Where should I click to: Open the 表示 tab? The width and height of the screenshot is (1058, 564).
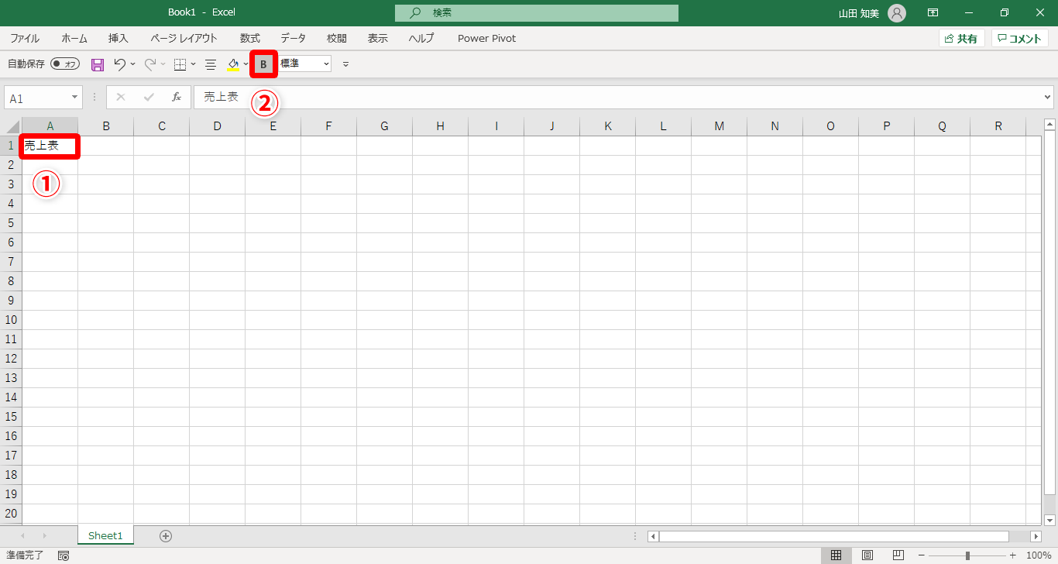pos(378,39)
